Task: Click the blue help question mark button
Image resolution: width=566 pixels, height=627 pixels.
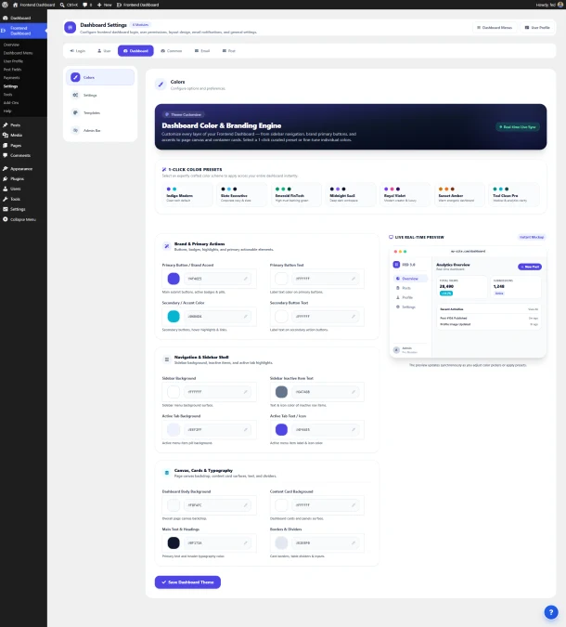Action: click(x=551, y=612)
